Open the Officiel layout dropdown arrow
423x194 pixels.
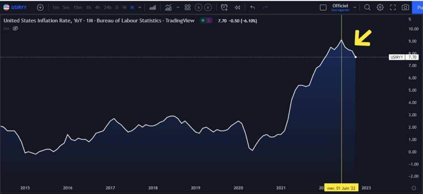point(355,7)
